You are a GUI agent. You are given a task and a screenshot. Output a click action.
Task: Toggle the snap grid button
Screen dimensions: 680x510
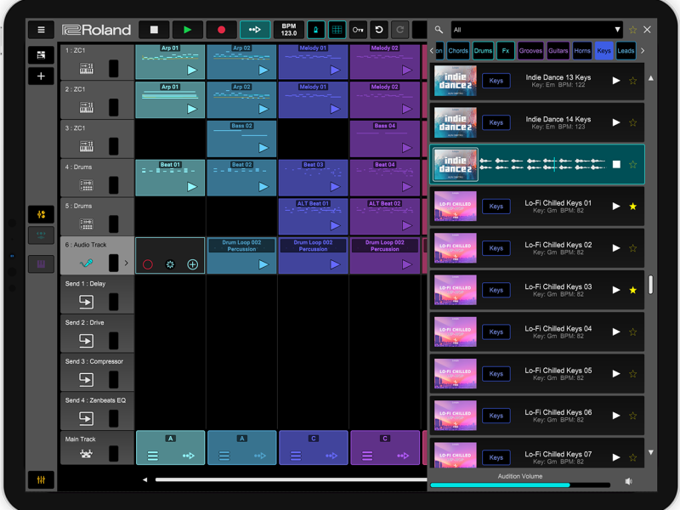(x=337, y=30)
